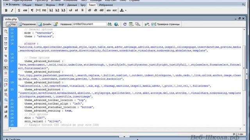This screenshot has height=140, width=250.
Task: Open the Validate Markup dropdown icon
Action: (x=147, y=24)
